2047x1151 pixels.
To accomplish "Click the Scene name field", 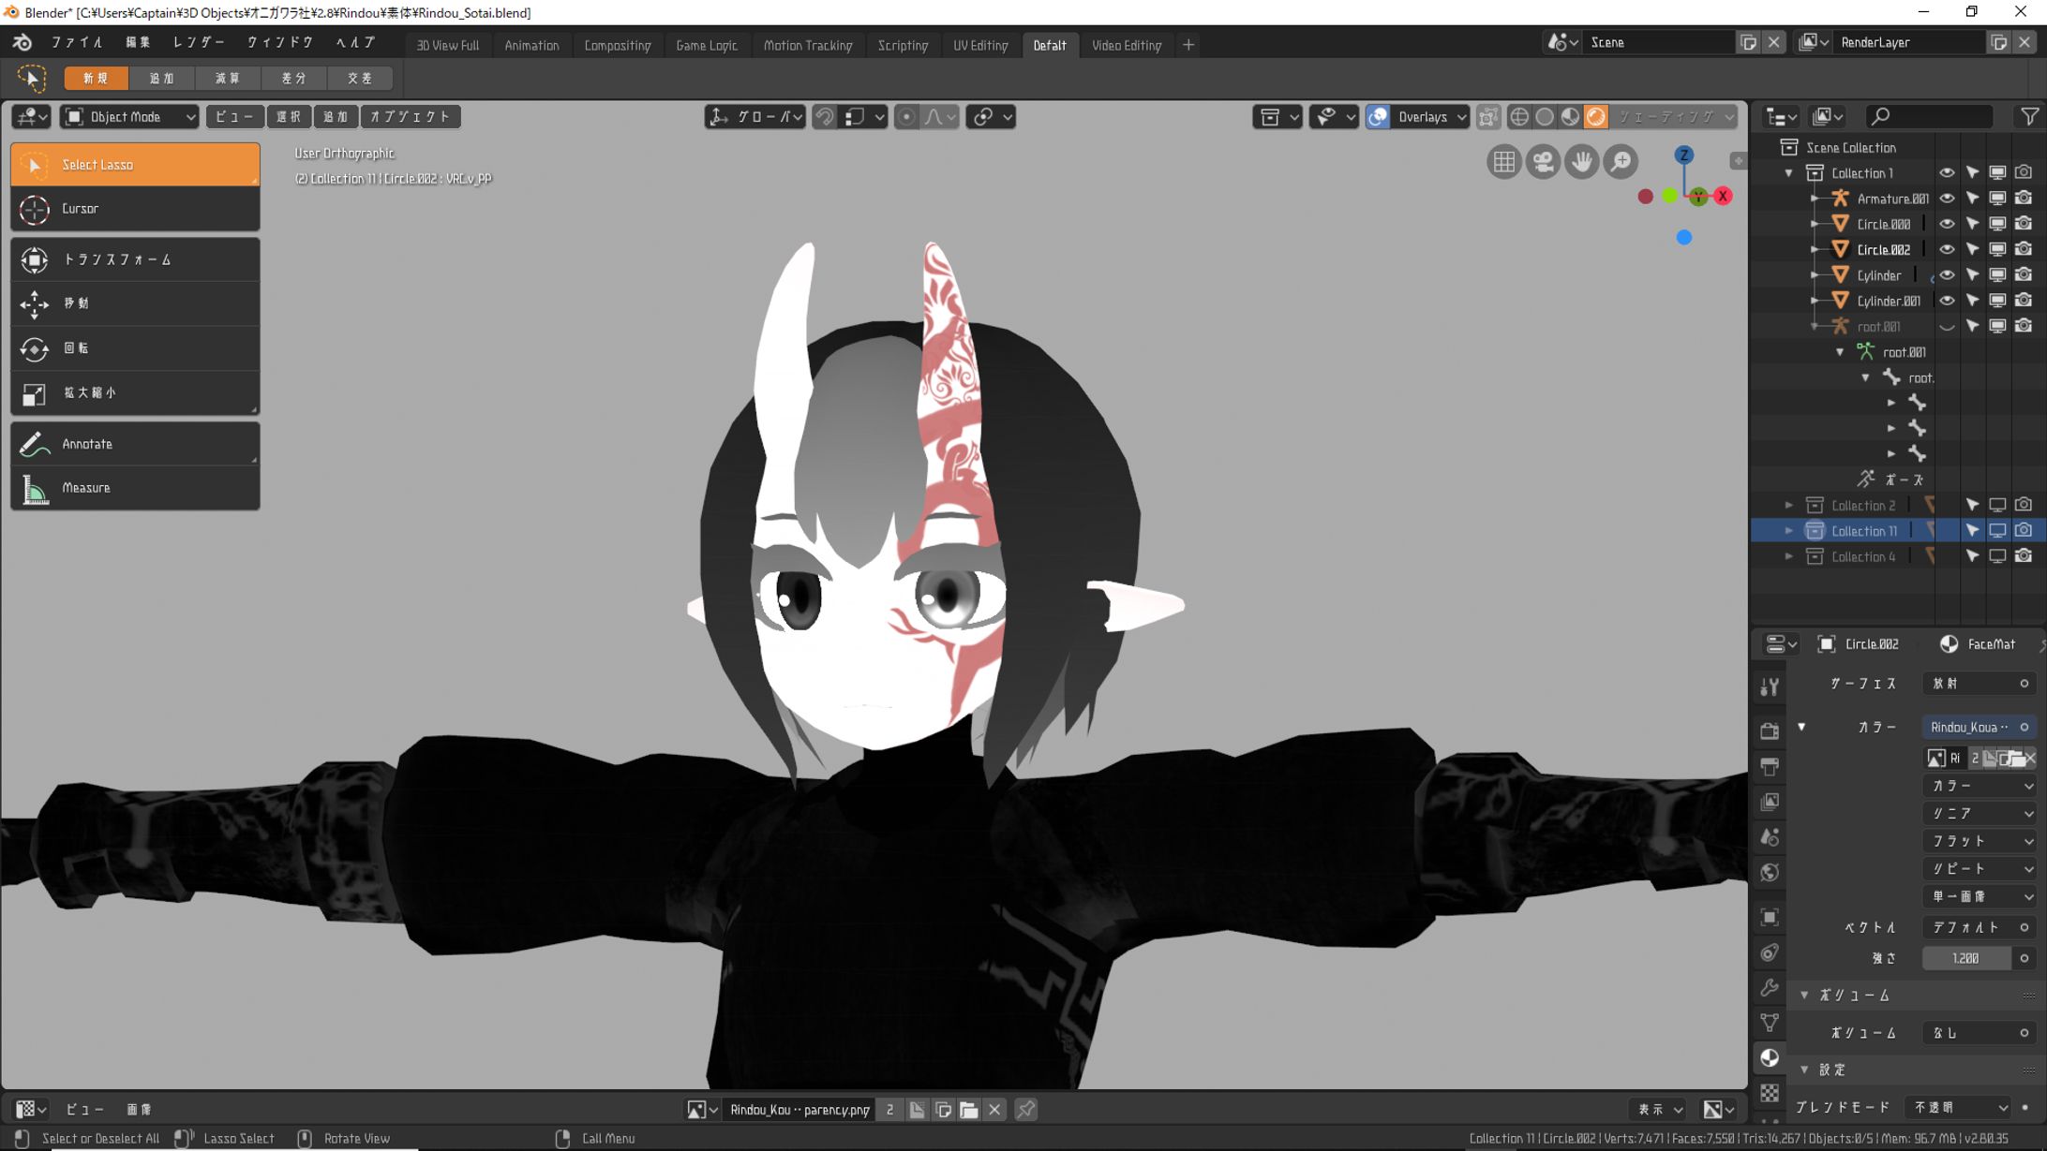I will tap(1656, 42).
